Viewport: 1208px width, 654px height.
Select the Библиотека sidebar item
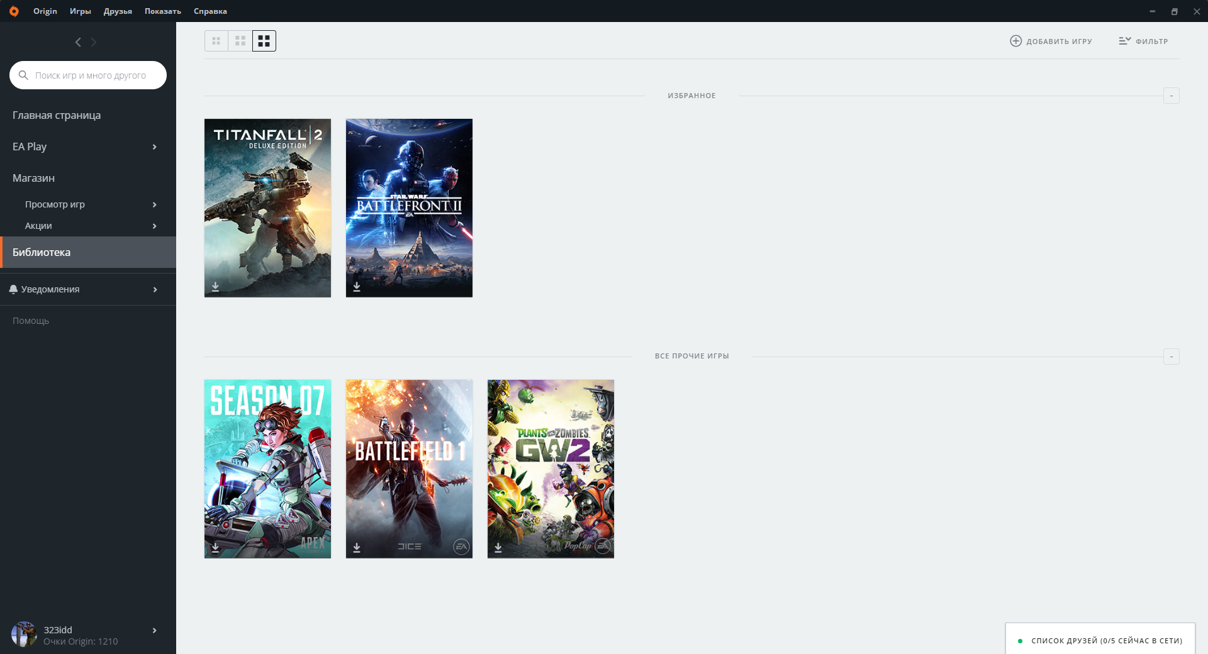tap(88, 252)
